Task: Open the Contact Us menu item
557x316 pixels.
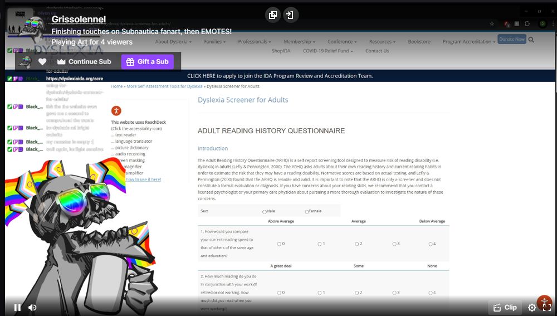Action: coord(377,51)
